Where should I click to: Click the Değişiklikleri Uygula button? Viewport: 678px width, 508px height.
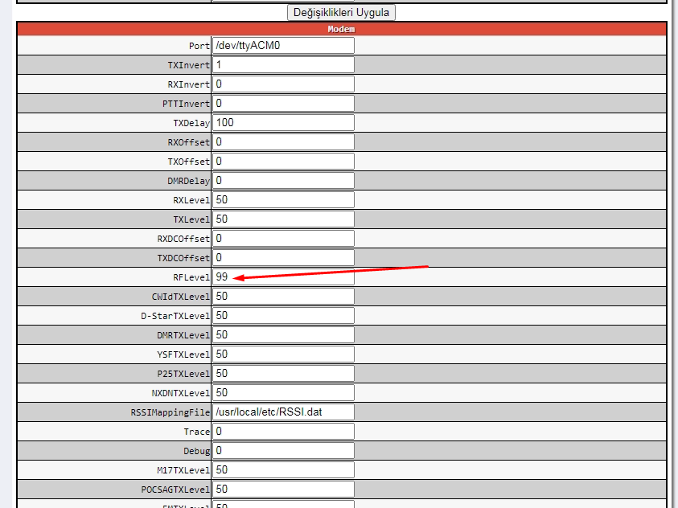(x=341, y=13)
